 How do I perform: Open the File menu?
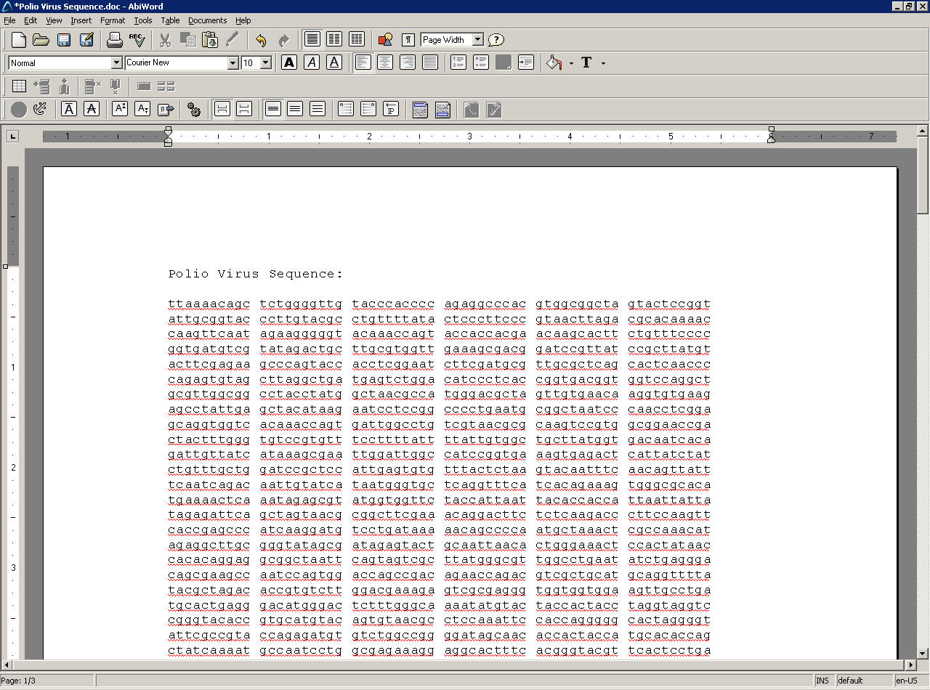[9, 20]
